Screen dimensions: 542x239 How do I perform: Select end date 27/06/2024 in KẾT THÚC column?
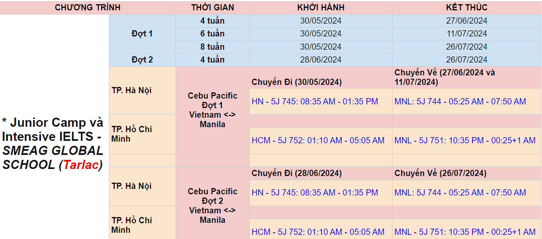click(x=467, y=21)
